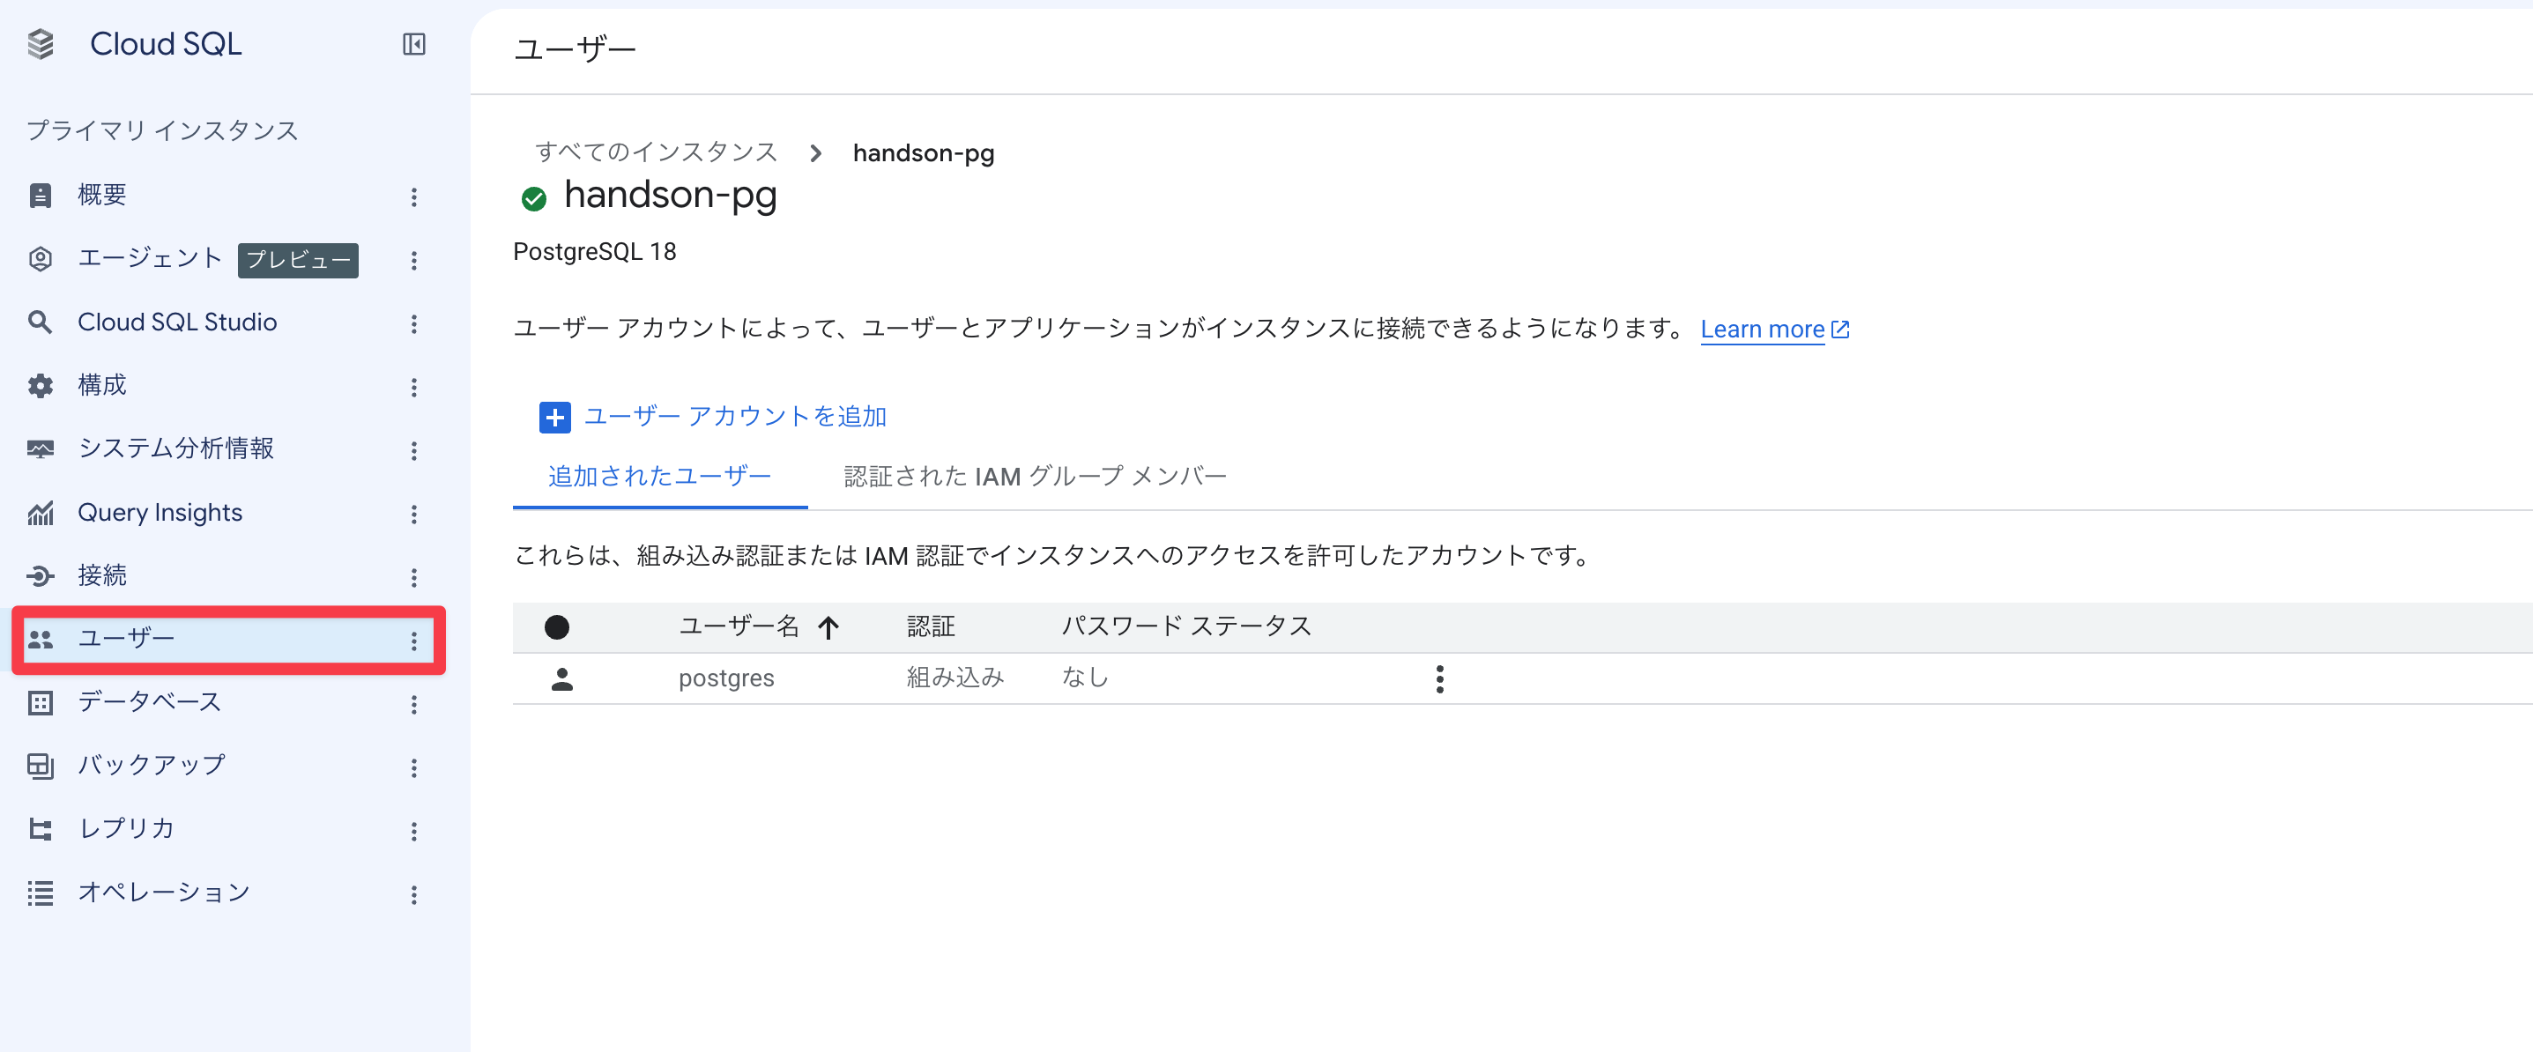Click the エージェント agent icon
This screenshot has height=1052, width=2533.
tap(41, 258)
